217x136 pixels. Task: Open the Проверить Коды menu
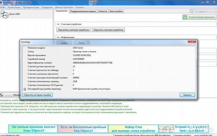click(x=31, y=7)
